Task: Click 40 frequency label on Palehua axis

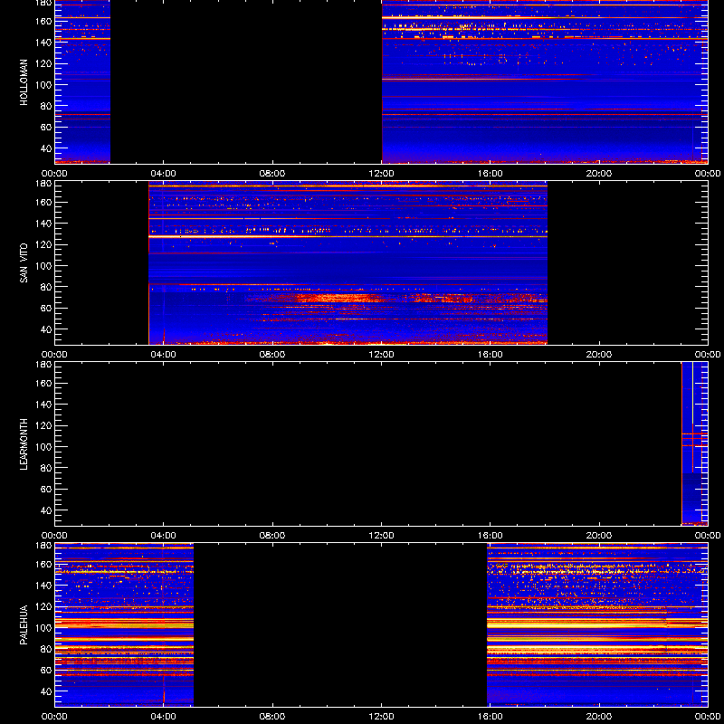Action: [x=46, y=691]
